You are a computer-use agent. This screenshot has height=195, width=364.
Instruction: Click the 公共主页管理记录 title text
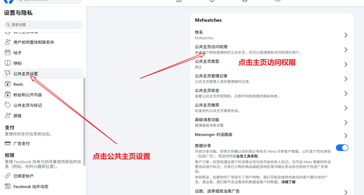click(211, 76)
